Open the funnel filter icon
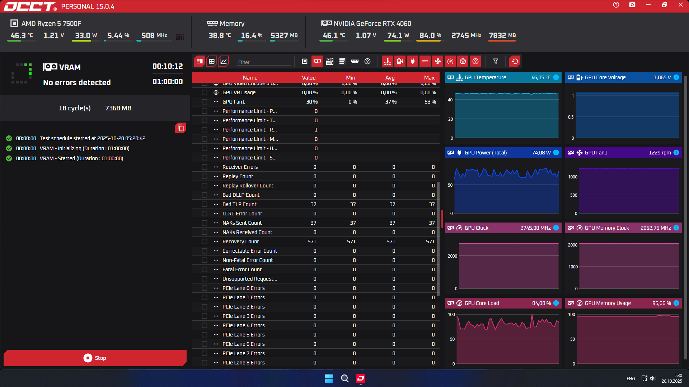689x387 pixels. pyautogui.click(x=496, y=61)
